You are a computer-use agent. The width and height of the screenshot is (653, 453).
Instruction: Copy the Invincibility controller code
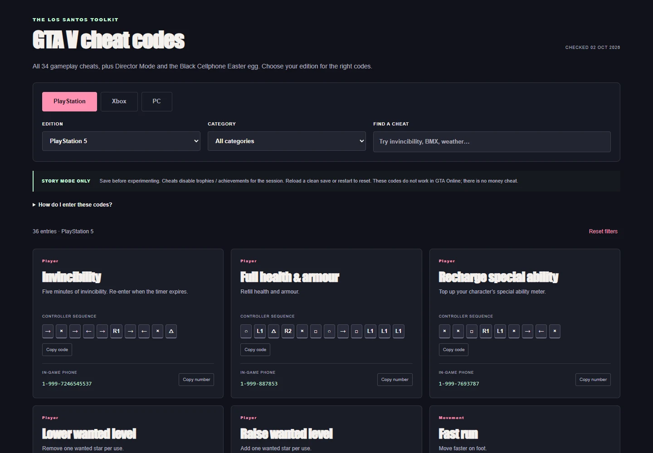tap(57, 350)
